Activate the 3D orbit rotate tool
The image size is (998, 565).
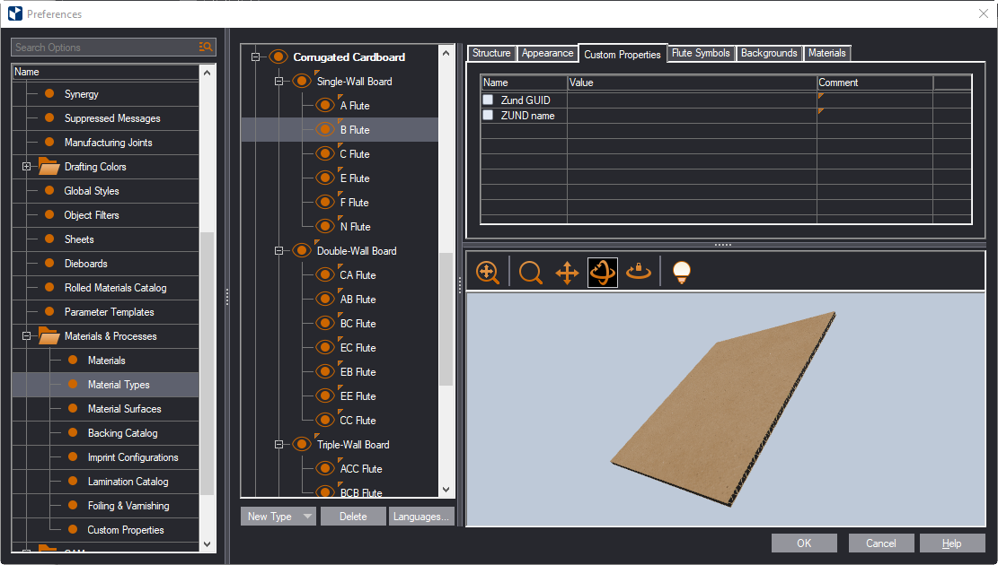pos(603,272)
